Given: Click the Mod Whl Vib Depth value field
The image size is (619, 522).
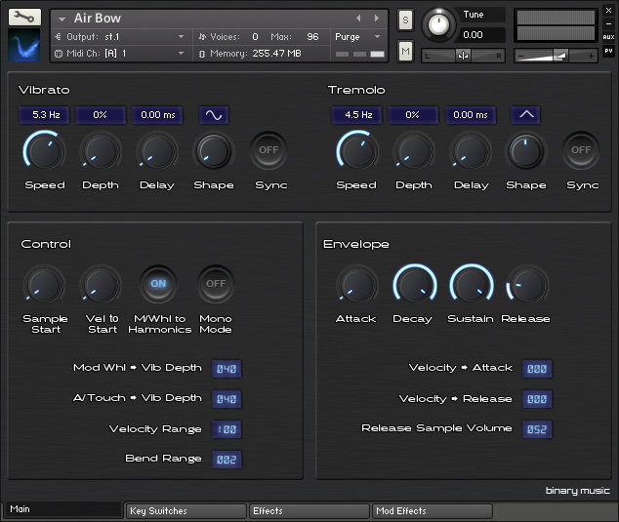Looking at the screenshot, I should 227,369.
